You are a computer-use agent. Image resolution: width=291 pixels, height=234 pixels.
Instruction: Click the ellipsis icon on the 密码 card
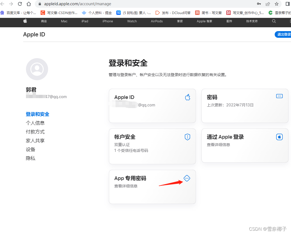[279, 96]
